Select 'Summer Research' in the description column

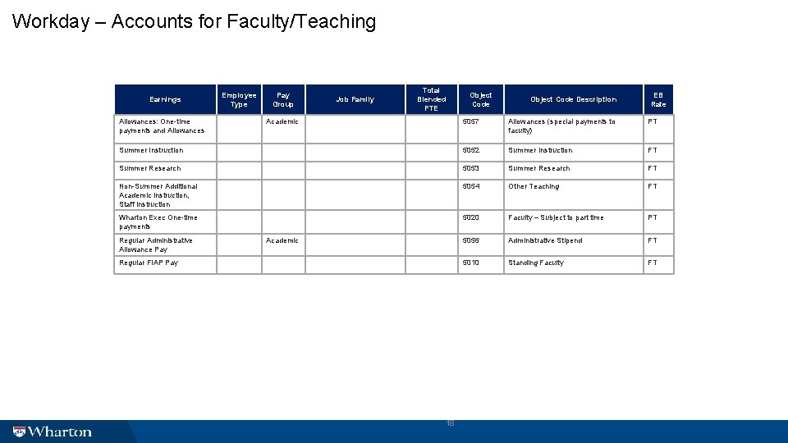(x=538, y=168)
